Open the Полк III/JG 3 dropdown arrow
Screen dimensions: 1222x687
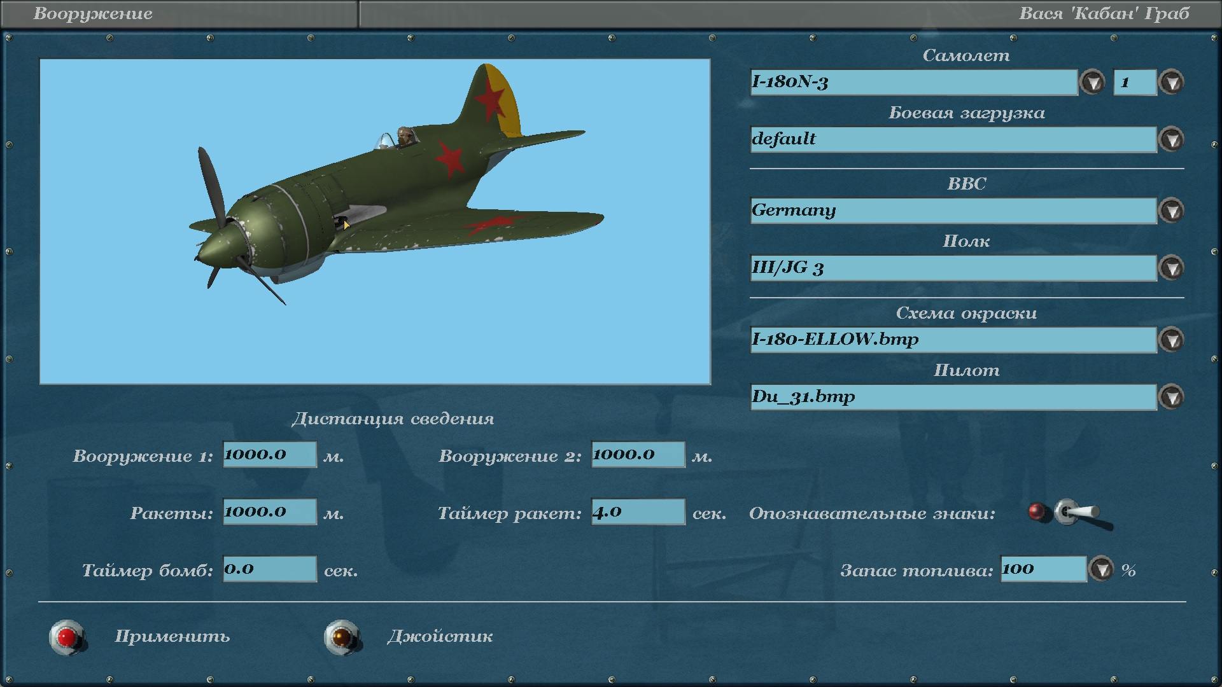coord(1172,268)
